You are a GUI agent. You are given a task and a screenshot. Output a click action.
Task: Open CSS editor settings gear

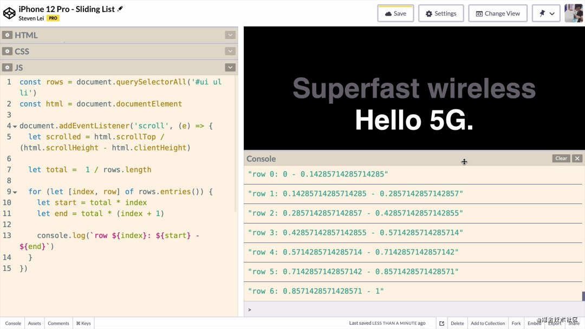tap(7, 51)
